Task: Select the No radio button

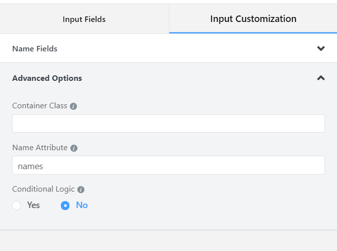Action: click(x=65, y=206)
